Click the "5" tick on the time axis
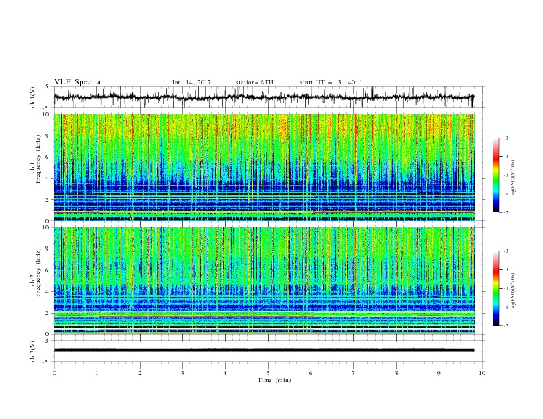This screenshot has height=419, width=543. point(268,373)
